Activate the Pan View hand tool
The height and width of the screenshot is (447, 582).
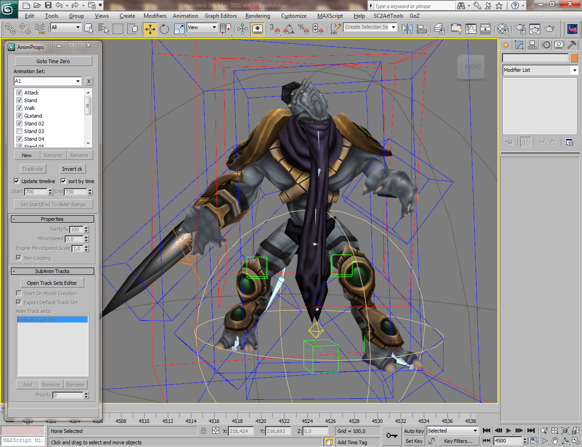point(555,441)
